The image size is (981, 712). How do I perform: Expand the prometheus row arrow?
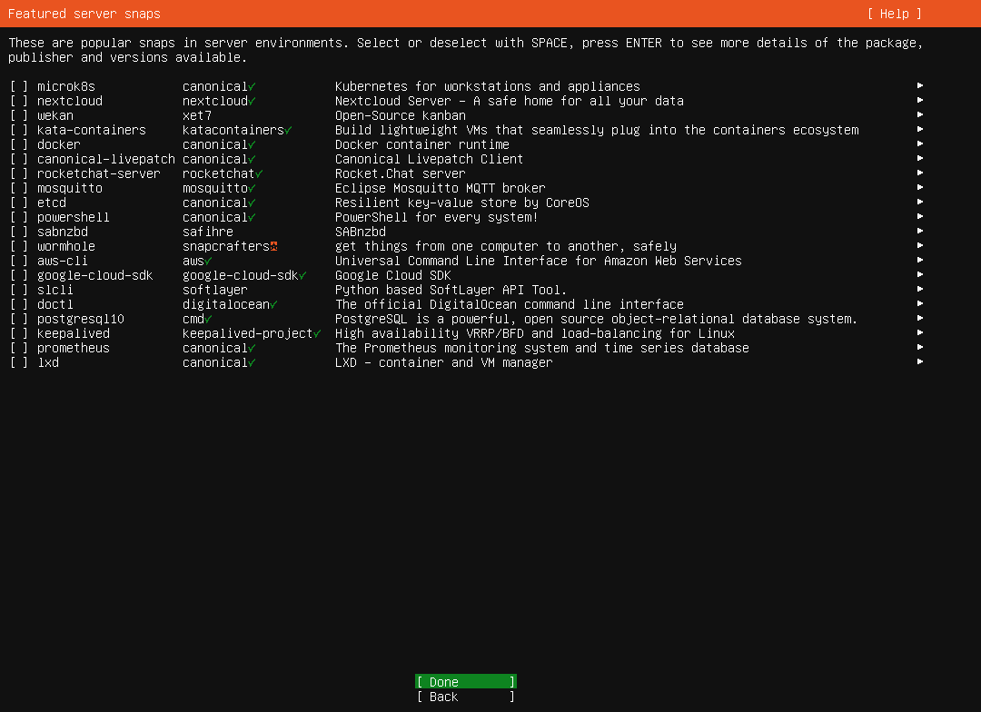coord(919,347)
